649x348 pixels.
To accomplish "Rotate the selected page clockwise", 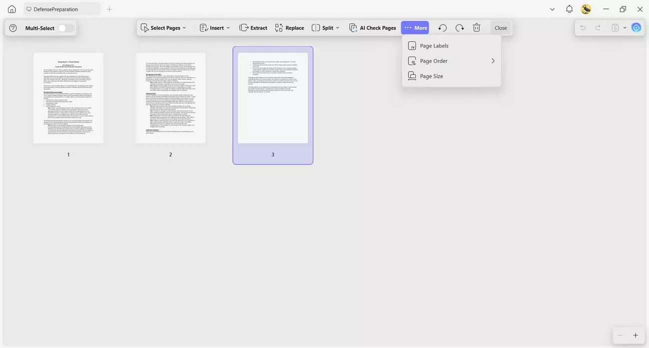I will click(459, 27).
